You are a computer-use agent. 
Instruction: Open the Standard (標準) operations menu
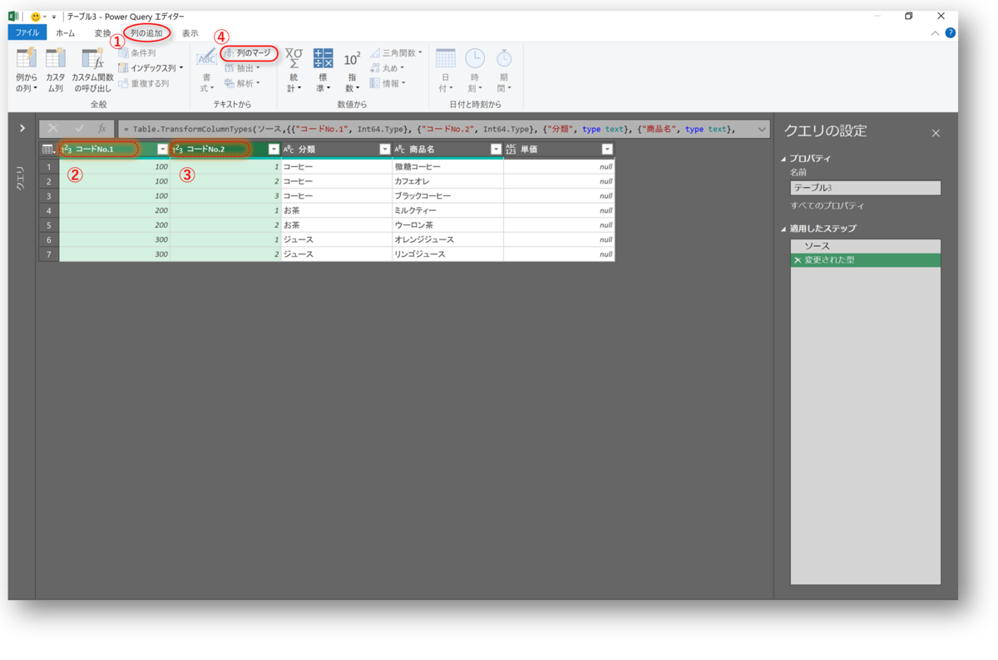323,70
